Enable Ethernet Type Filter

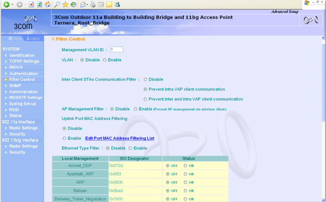130,148
